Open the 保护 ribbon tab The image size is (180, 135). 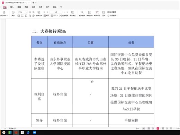[x=47, y=7]
